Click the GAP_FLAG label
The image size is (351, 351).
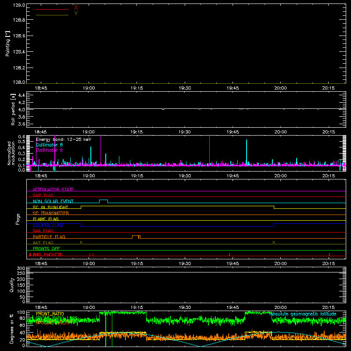pyautogui.click(x=43, y=195)
